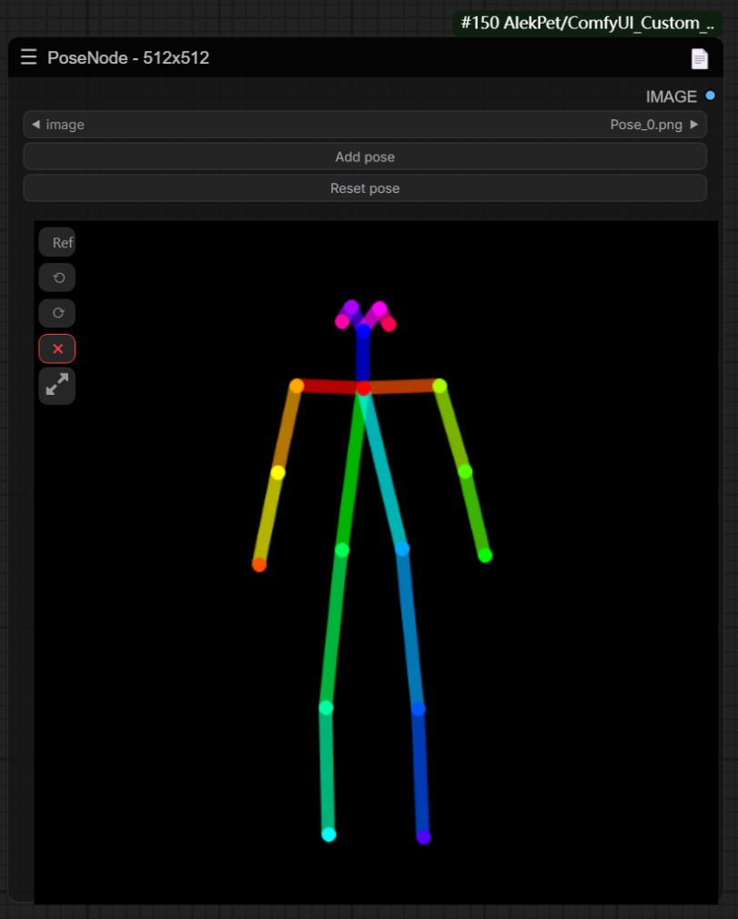Click the PoseNode - 512x512 title
738x919 pixels.
[x=128, y=58]
